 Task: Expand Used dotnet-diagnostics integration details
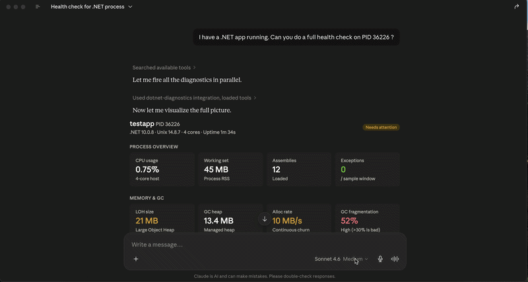194,98
